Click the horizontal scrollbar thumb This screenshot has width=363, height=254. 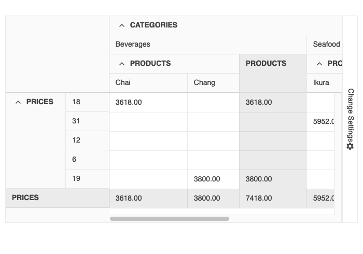(169, 219)
